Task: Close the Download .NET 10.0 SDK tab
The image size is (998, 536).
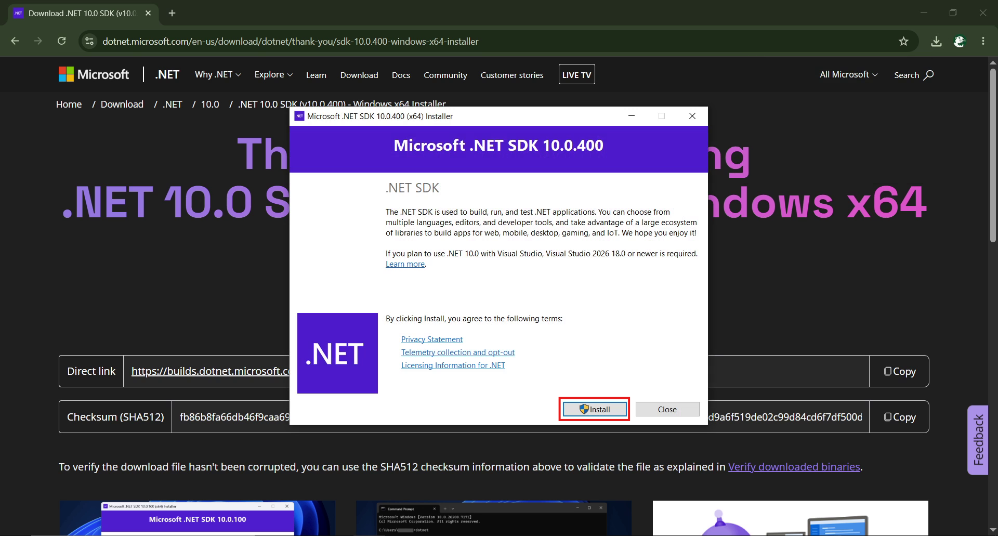Action: (x=148, y=13)
